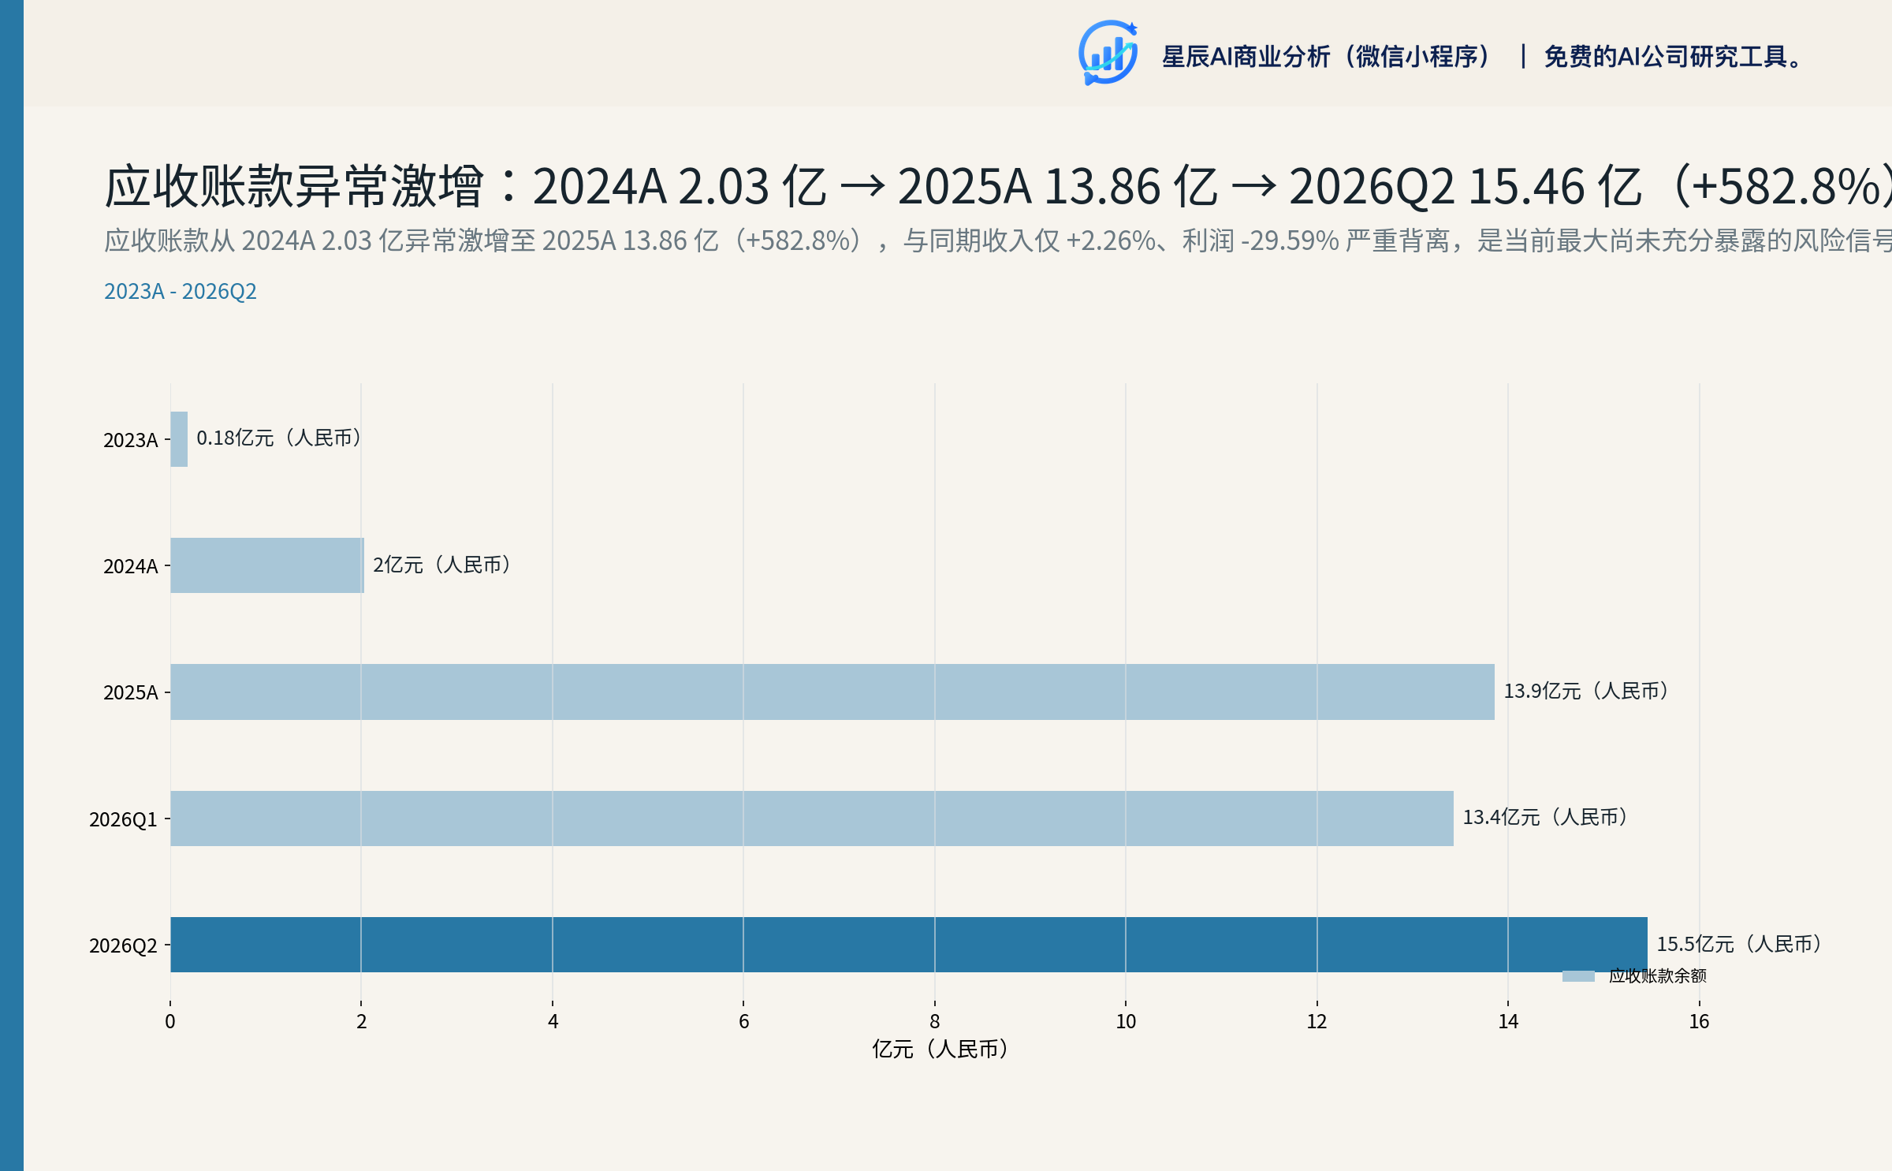
Task: Click the x-axis title 亿元（人民币）
Action: tap(941, 1050)
